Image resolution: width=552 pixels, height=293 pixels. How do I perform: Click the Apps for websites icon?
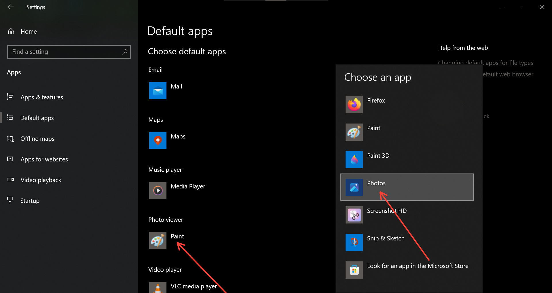pos(10,159)
